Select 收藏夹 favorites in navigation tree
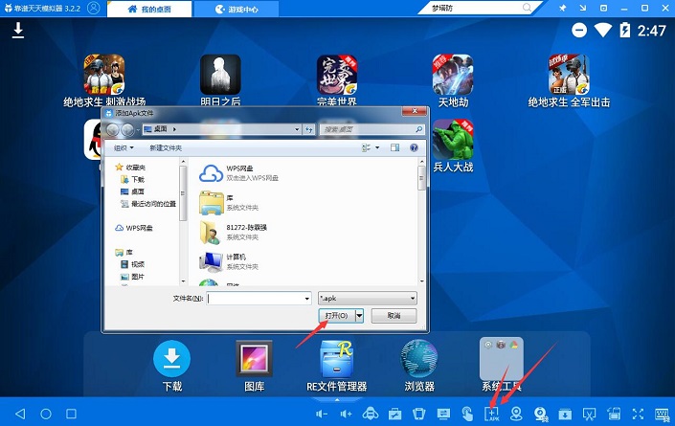675x426 pixels. [x=131, y=167]
